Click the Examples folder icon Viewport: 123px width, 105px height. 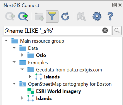pos(23,62)
